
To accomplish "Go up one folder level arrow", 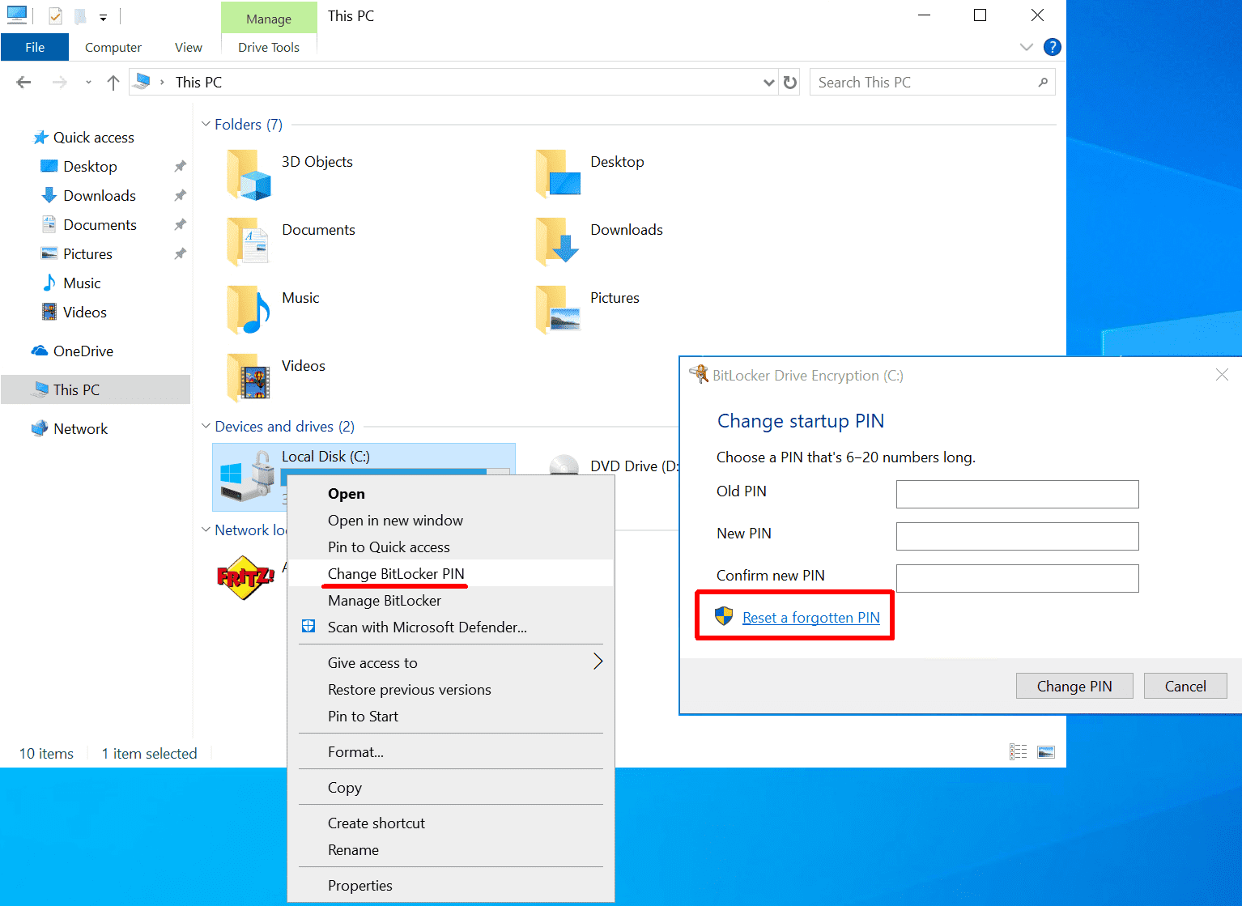I will (x=113, y=83).
